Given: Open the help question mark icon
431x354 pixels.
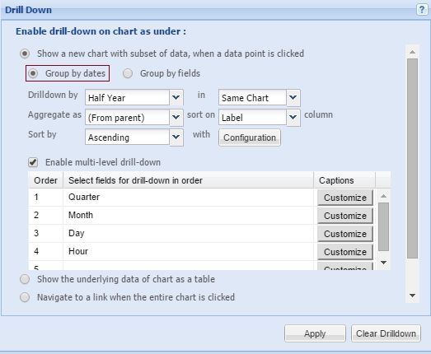Looking at the screenshot, I should tap(422, 10).
